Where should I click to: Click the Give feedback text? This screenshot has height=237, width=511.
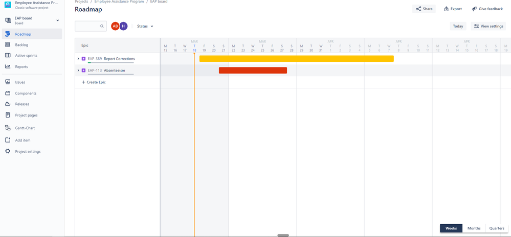(491, 9)
